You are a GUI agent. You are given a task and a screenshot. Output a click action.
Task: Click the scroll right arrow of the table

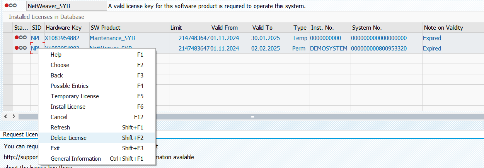(x=14, y=116)
